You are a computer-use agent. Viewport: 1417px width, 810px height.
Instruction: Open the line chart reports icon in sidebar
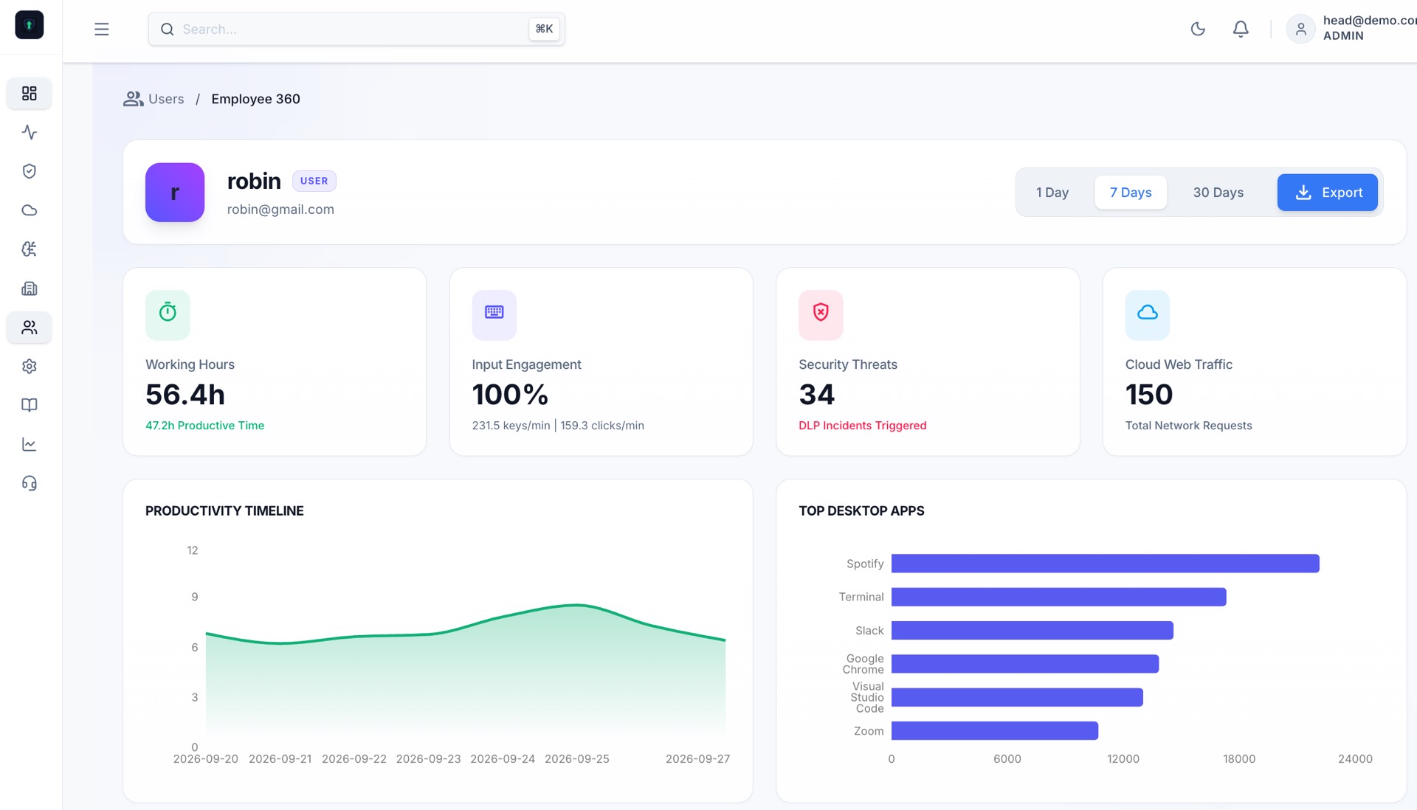[30, 444]
